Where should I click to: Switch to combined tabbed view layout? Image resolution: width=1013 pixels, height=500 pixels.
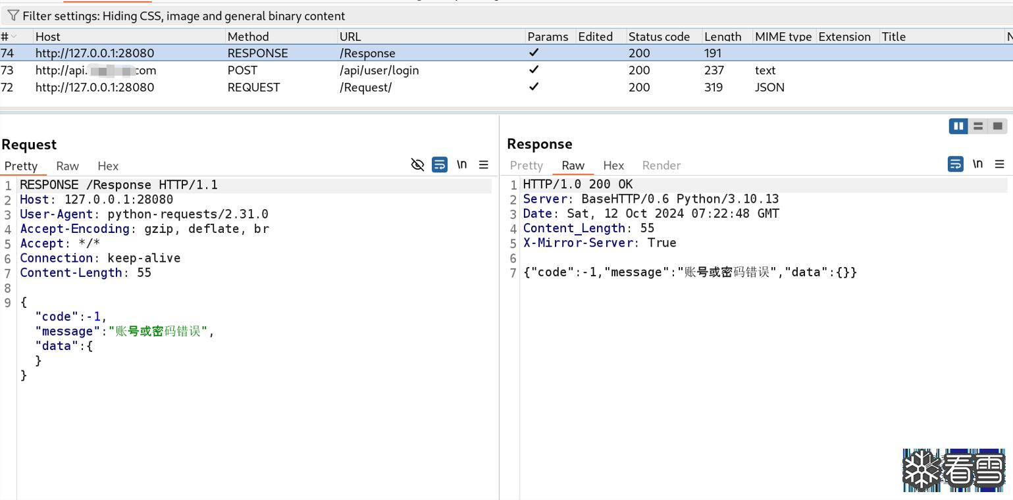click(998, 126)
